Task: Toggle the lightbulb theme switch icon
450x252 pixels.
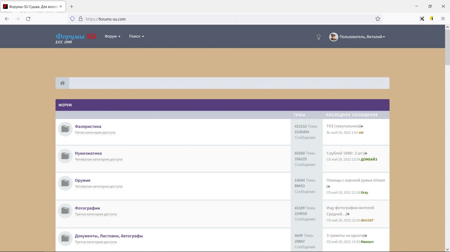Action: point(319,37)
